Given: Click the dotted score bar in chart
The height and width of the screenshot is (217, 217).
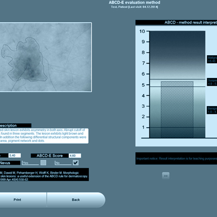Looking at the screenshot, I should click(x=177, y=109).
